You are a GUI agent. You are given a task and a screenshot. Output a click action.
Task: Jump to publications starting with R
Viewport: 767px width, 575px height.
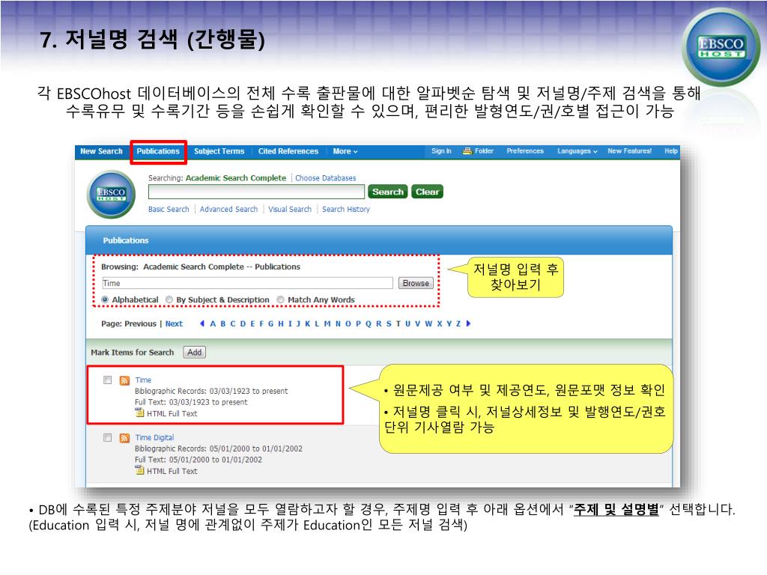click(378, 323)
